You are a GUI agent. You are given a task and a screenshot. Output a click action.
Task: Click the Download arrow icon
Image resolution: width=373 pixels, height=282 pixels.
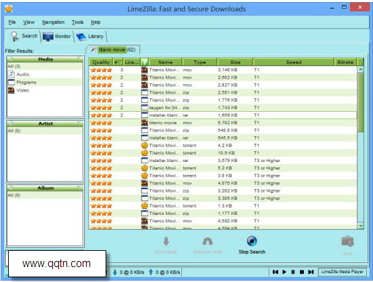point(166,241)
